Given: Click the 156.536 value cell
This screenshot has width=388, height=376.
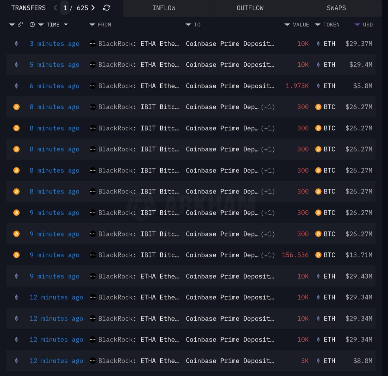Looking at the screenshot, I should point(295,255).
